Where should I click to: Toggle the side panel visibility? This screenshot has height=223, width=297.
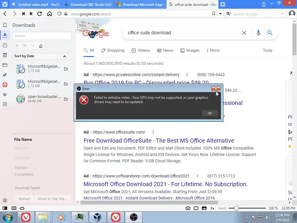(x=5, y=208)
